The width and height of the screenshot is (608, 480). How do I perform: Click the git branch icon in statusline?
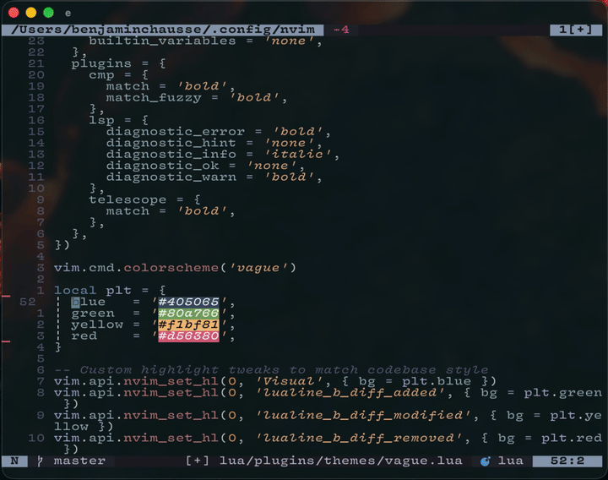40,461
